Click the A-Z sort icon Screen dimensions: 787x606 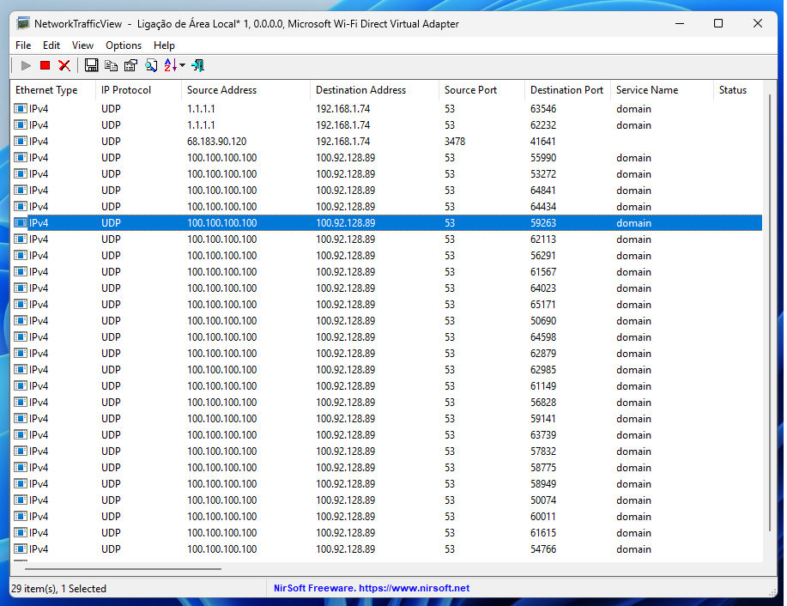[171, 65]
